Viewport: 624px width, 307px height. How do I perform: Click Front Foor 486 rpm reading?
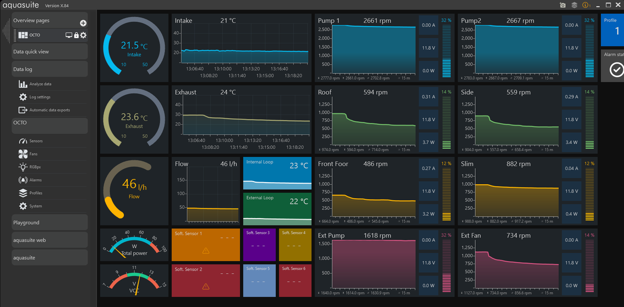click(x=375, y=163)
